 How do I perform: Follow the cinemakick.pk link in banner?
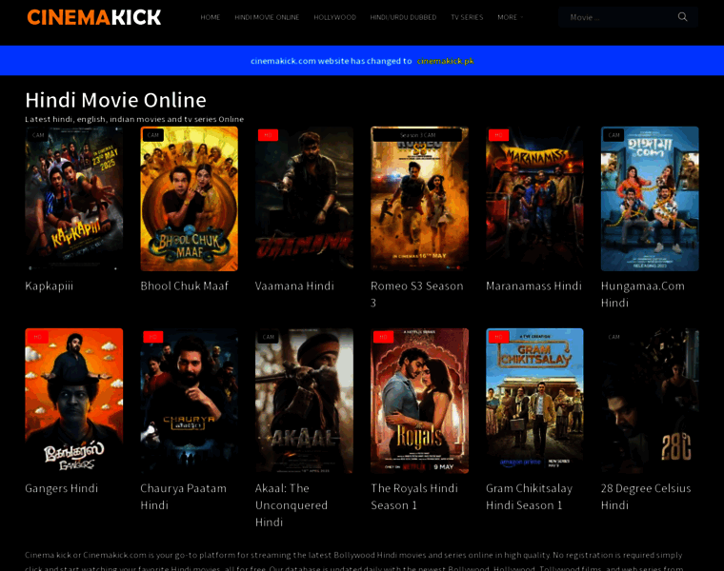[x=445, y=61]
